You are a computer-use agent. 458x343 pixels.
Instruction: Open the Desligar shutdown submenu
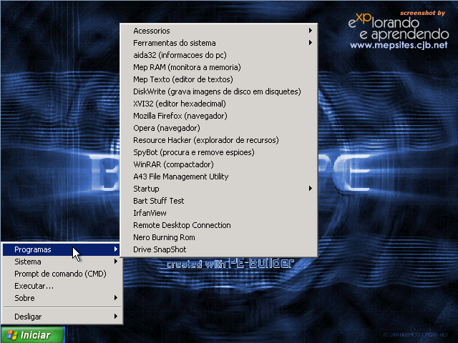click(x=62, y=317)
